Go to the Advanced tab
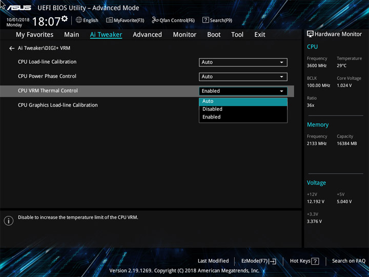 click(147, 35)
